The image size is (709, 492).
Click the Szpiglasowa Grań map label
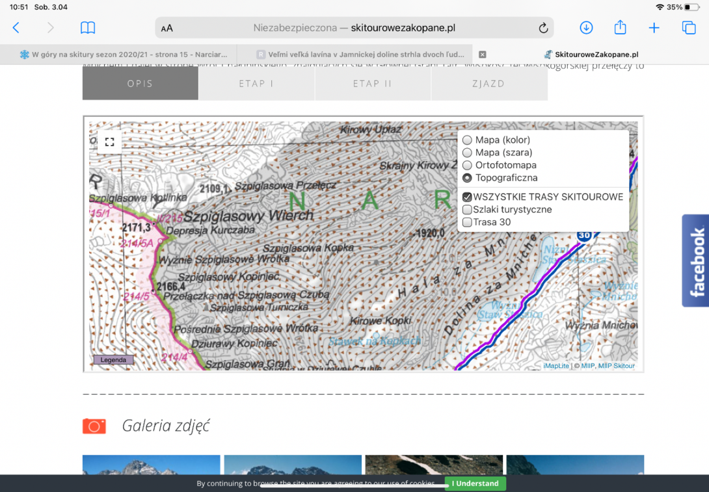(x=247, y=364)
